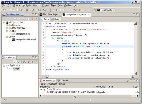Click the Export Release Build toolbar icon

point(39,10)
